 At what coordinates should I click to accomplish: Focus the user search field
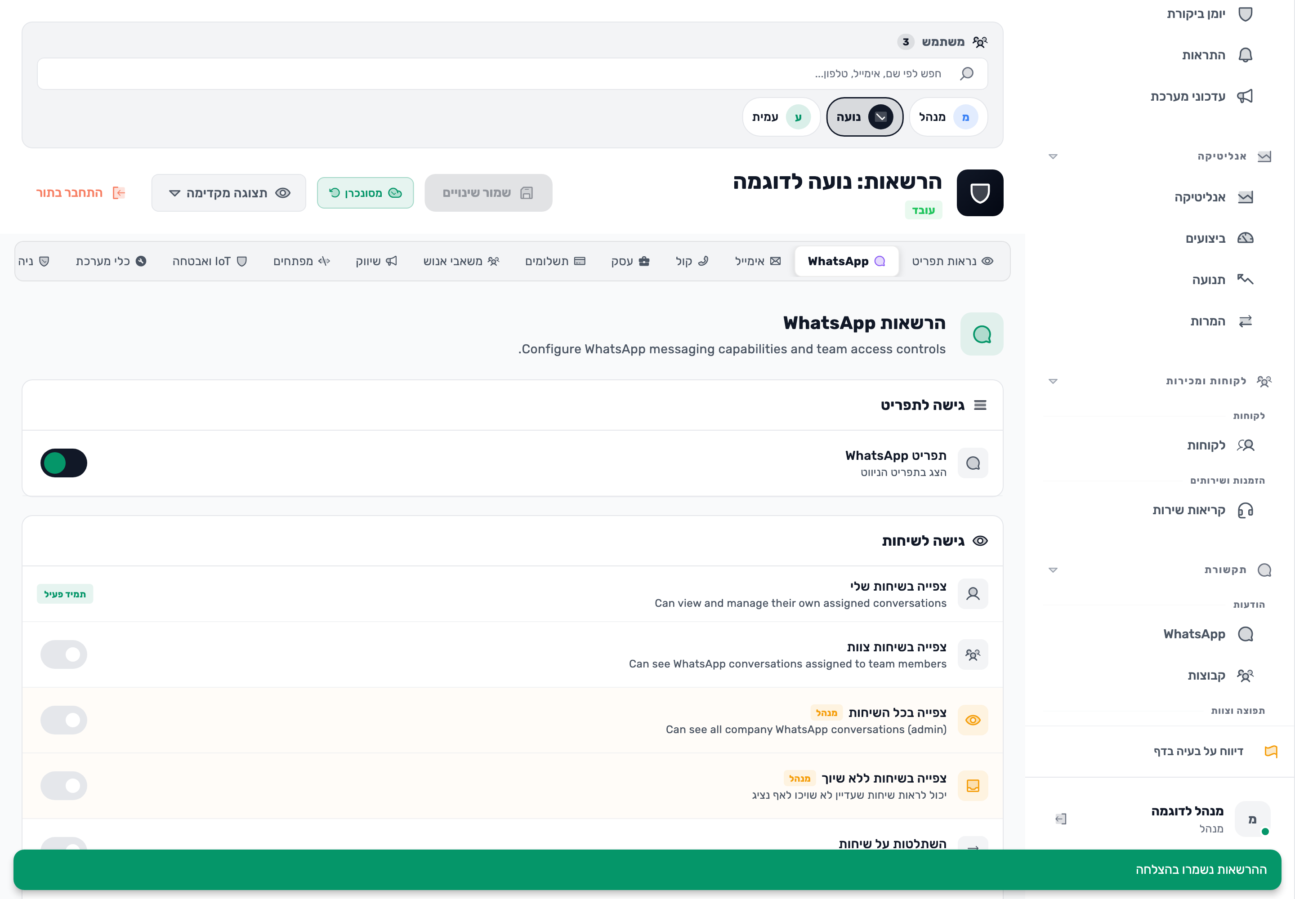pos(512,74)
